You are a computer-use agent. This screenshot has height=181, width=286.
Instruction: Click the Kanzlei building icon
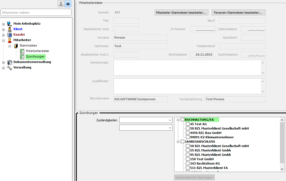(x=10, y=35)
